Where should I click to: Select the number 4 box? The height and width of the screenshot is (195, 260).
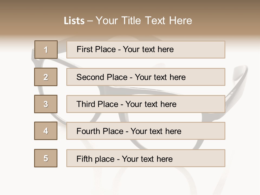(46, 131)
